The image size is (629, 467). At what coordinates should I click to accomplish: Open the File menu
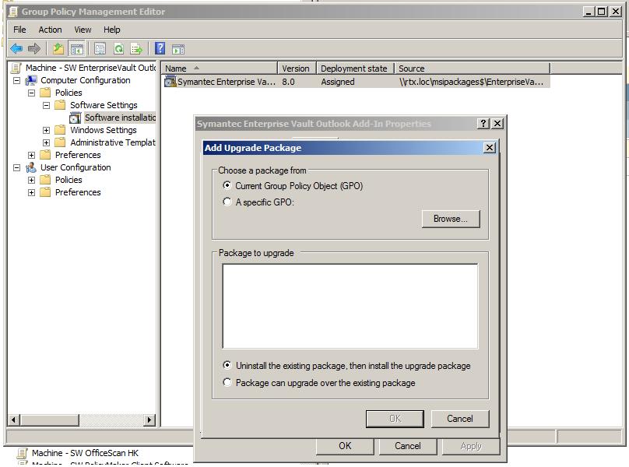[x=19, y=30]
